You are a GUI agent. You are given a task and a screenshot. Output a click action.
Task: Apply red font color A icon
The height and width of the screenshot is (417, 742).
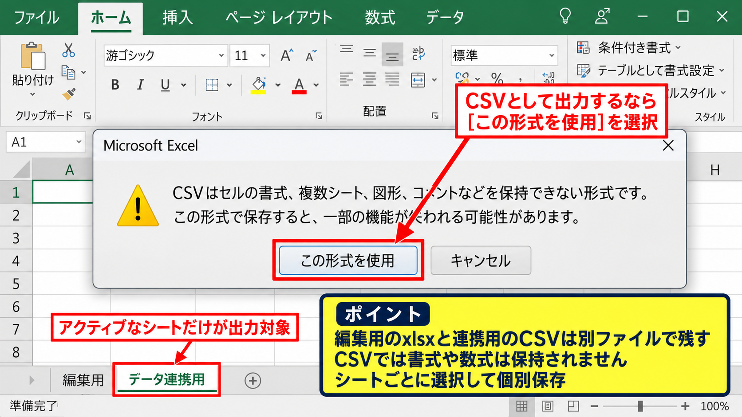[300, 85]
